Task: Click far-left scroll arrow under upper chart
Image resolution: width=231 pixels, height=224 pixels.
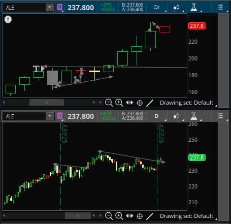Action: [4, 102]
